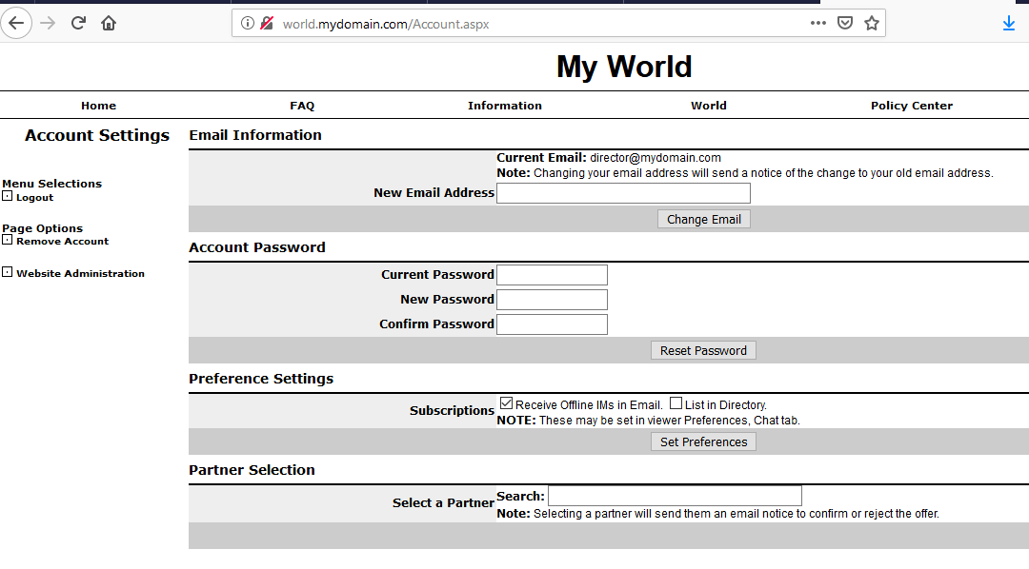Click the Logout link
This screenshot has width=1029, height=569.
(35, 197)
